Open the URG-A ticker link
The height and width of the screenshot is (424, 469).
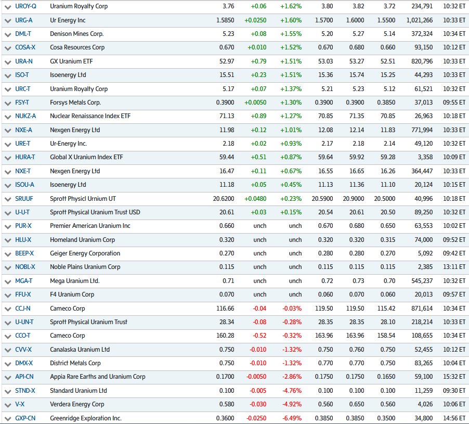pyautogui.click(x=24, y=20)
